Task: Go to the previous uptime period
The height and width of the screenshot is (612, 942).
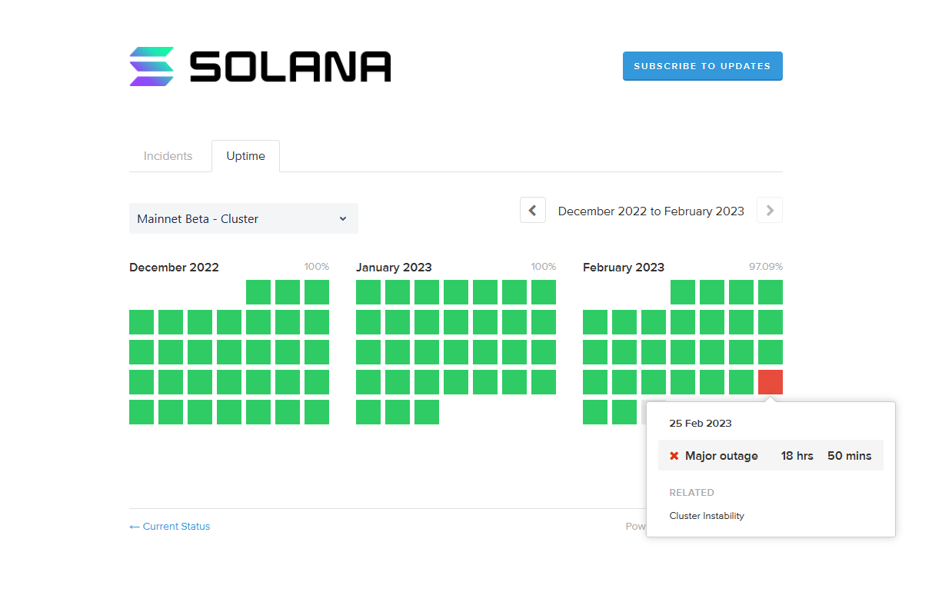Action: tap(533, 210)
